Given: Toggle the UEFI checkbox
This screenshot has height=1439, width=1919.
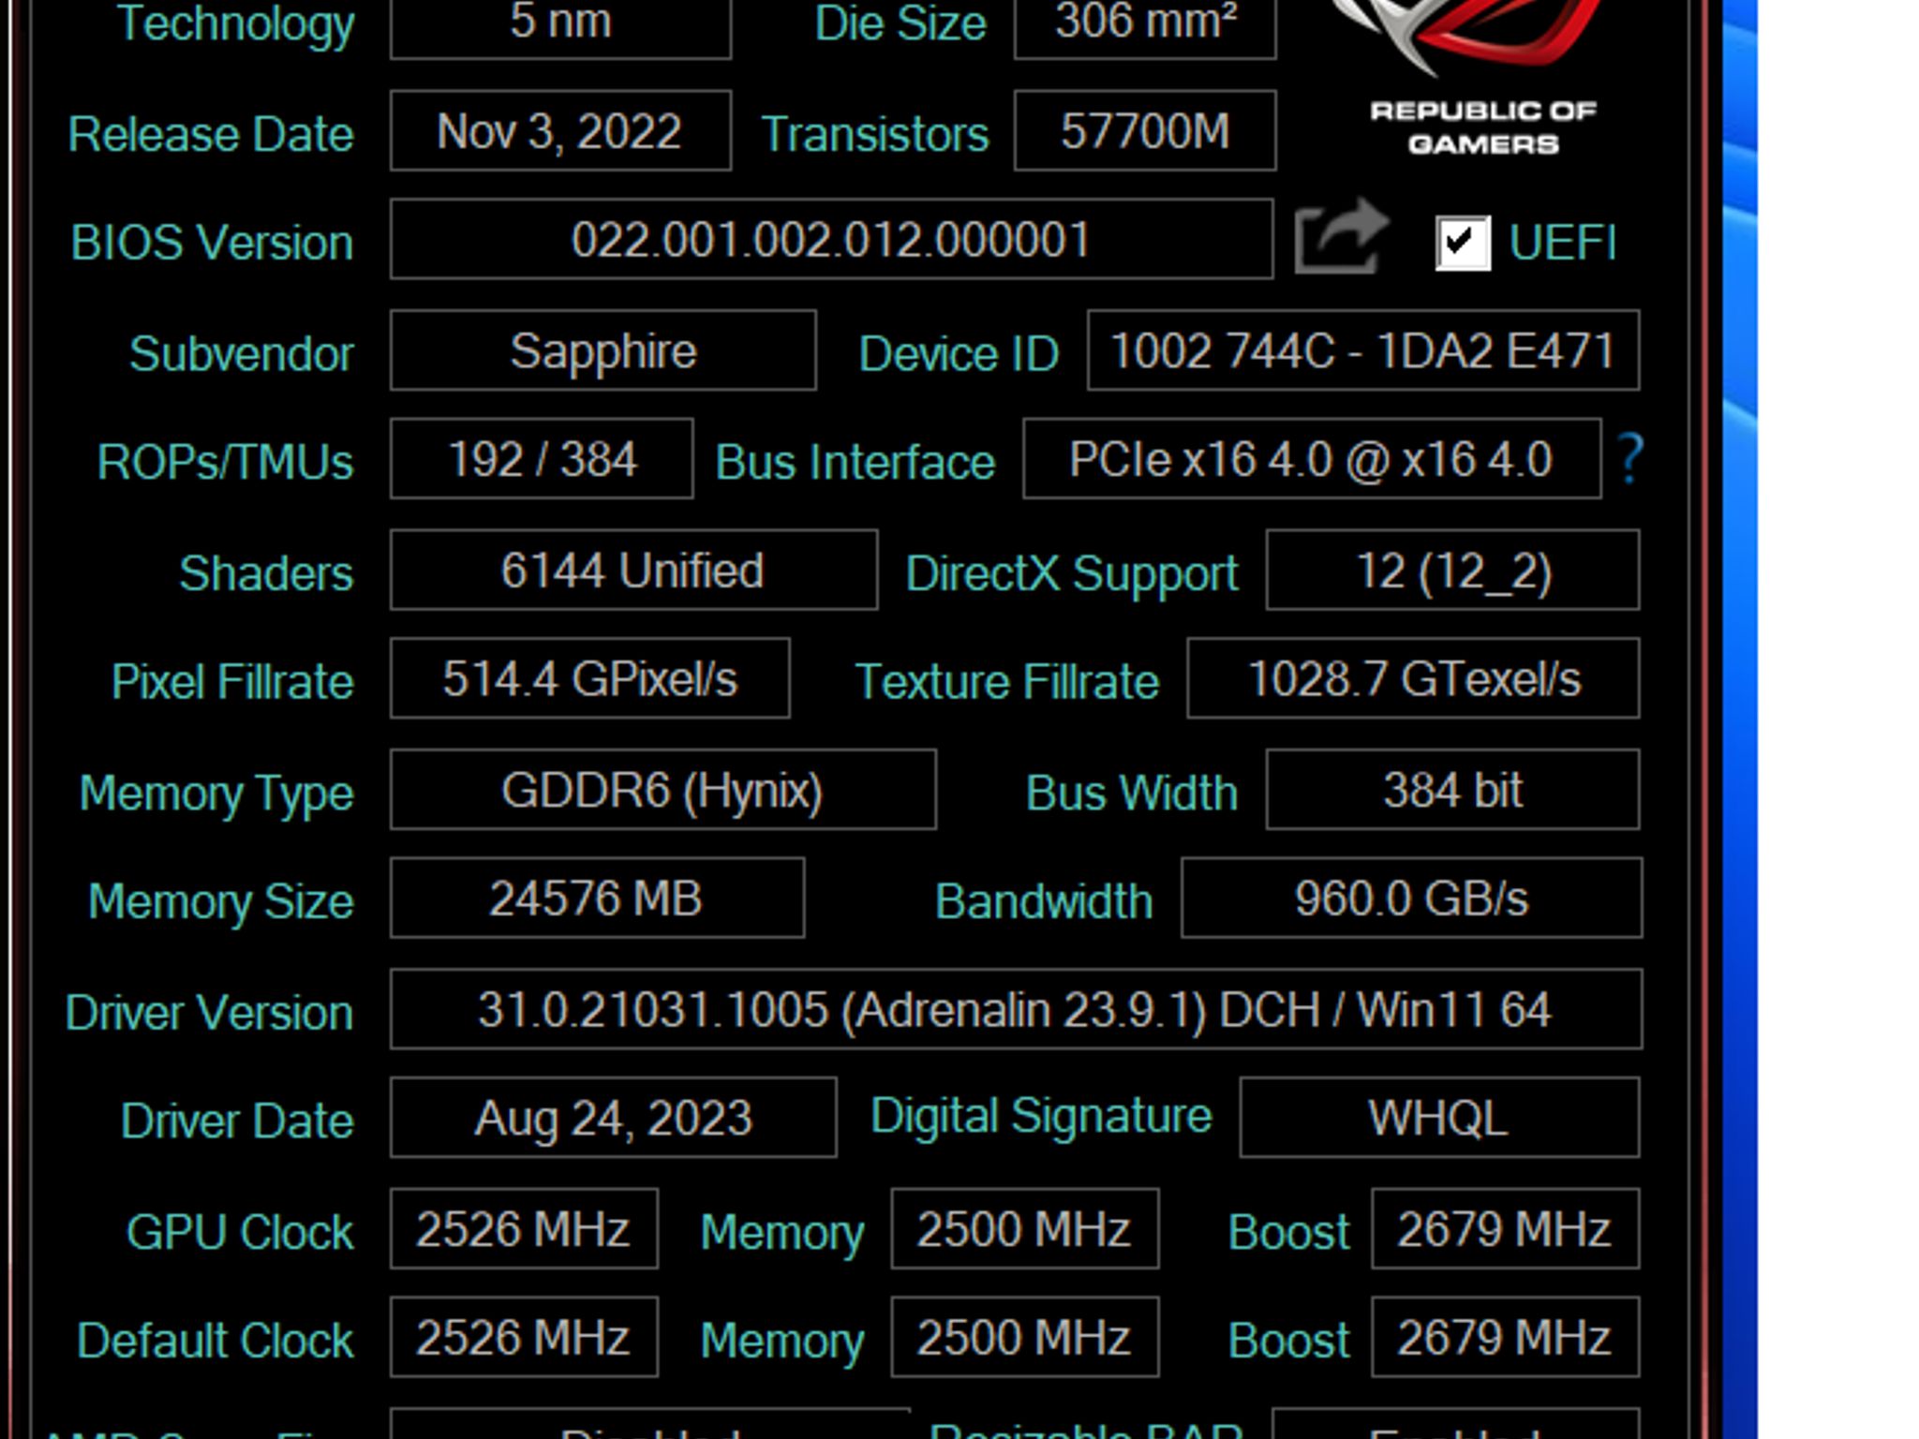Looking at the screenshot, I should pyautogui.click(x=1462, y=243).
